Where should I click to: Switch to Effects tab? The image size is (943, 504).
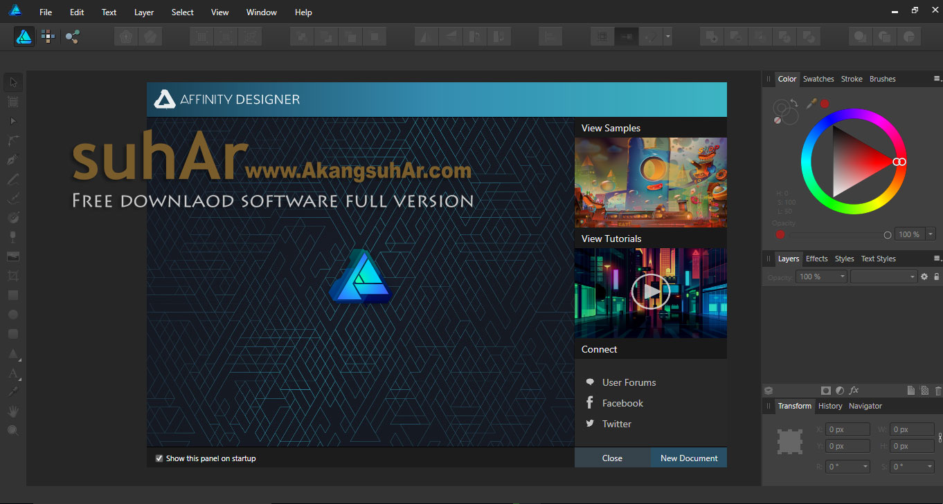click(817, 259)
